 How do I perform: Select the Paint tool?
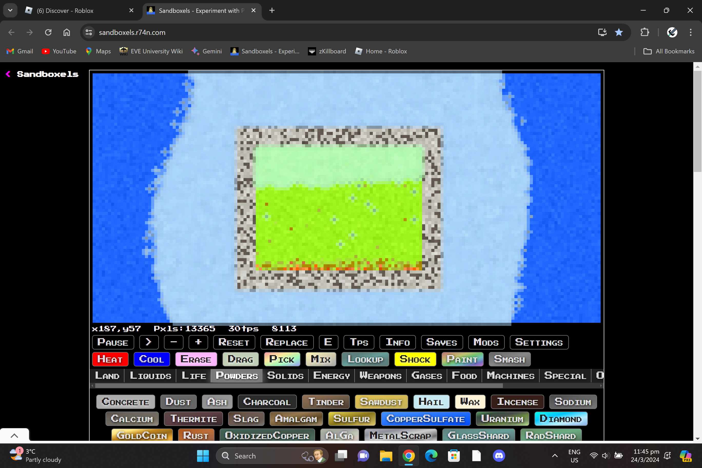point(462,359)
